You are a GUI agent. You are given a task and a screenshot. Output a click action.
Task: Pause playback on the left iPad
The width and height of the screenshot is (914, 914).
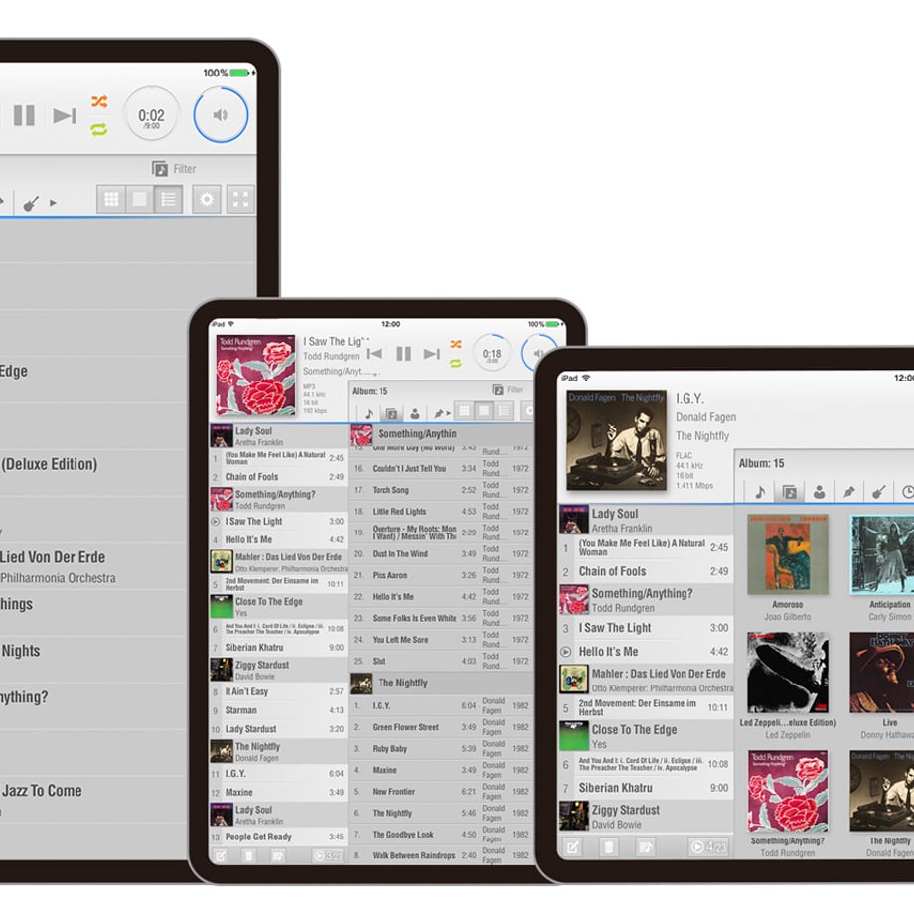click(24, 115)
